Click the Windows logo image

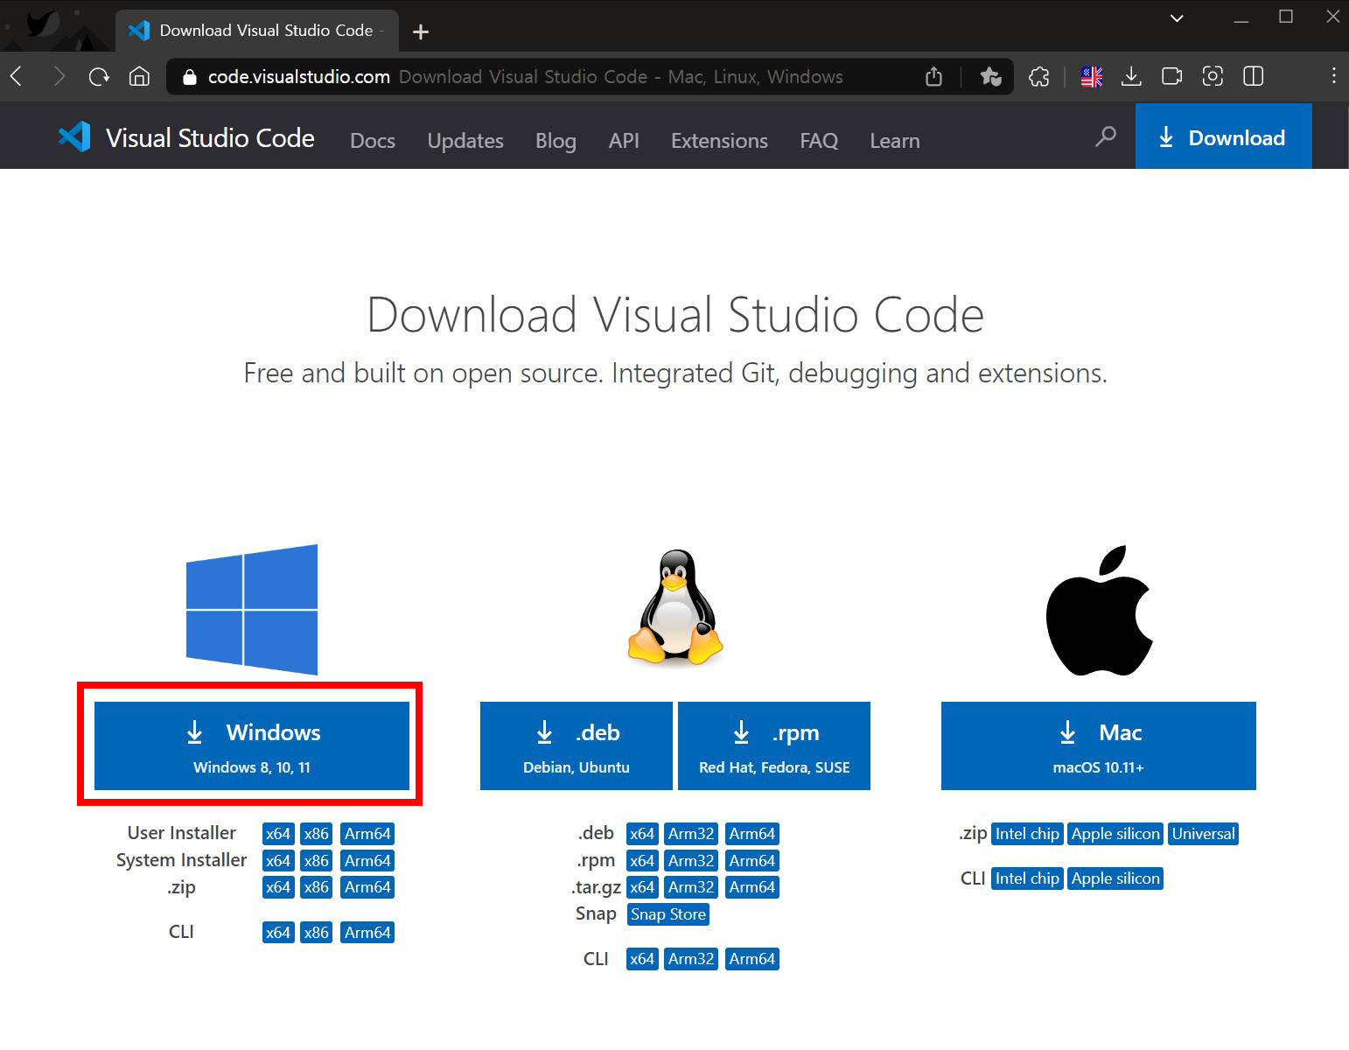pyautogui.click(x=252, y=610)
